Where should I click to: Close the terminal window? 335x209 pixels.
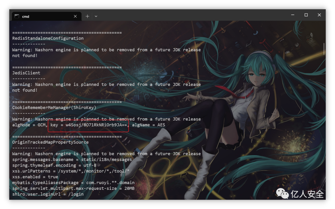(x=319, y=15)
